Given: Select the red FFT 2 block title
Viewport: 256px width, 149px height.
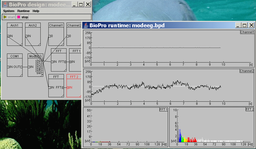Looking at the screenshot, I should click(x=74, y=77).
